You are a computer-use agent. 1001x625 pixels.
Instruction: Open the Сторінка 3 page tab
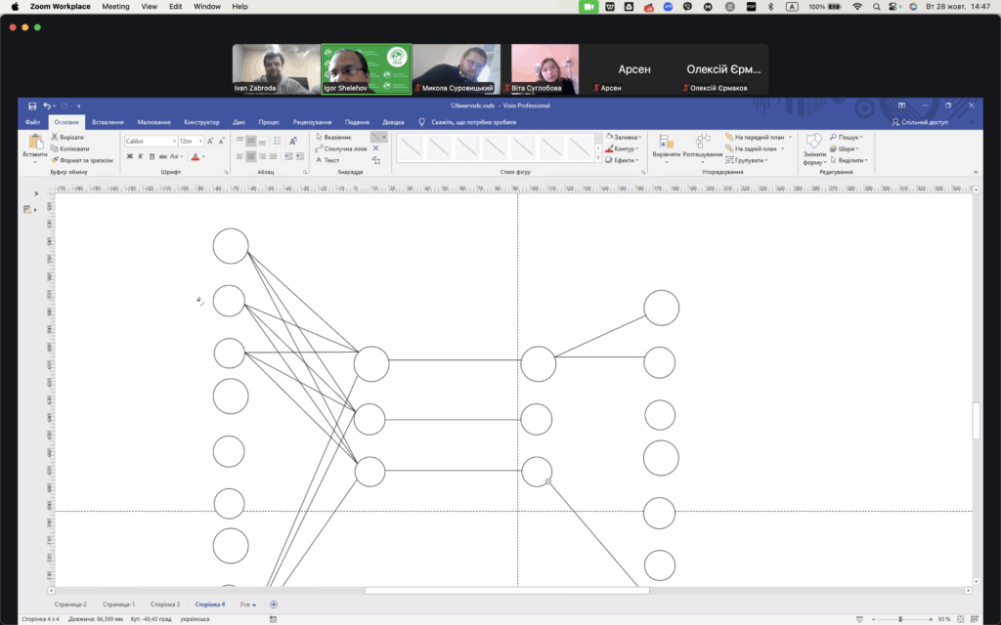point(165,604)
